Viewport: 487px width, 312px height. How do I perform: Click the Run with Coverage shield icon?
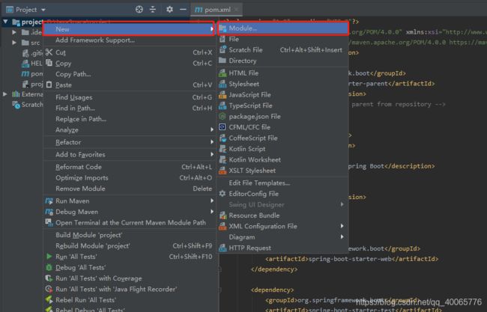coord(49,278)
